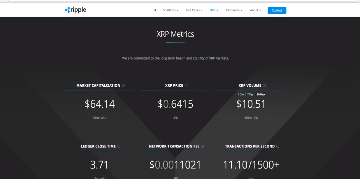Click the XRP PRICE label
360x179 pixels.
(x=174, y=85)
